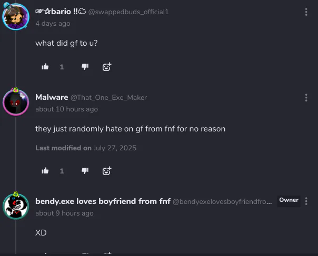Open @swappedbuds_official1 username link
The image size is (318, 256).
128,12
